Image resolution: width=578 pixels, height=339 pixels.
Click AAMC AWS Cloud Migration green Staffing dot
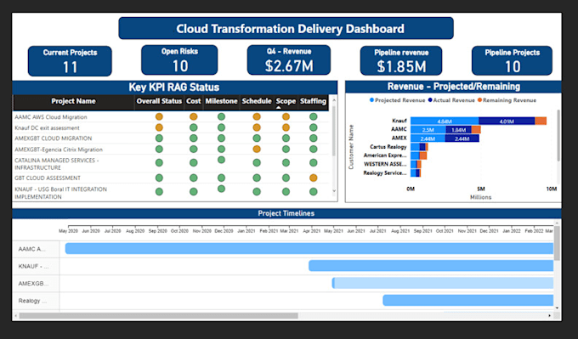pos(314,116)
